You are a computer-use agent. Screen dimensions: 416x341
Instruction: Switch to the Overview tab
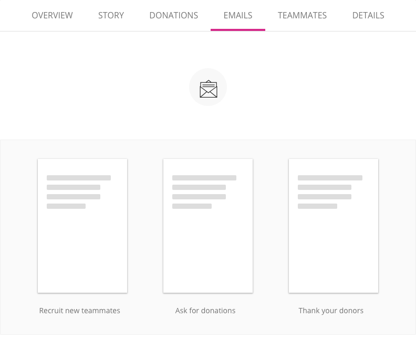click(x=52, y=15)
